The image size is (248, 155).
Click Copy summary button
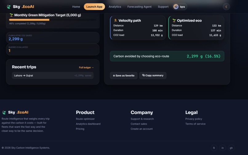[153, 76]
